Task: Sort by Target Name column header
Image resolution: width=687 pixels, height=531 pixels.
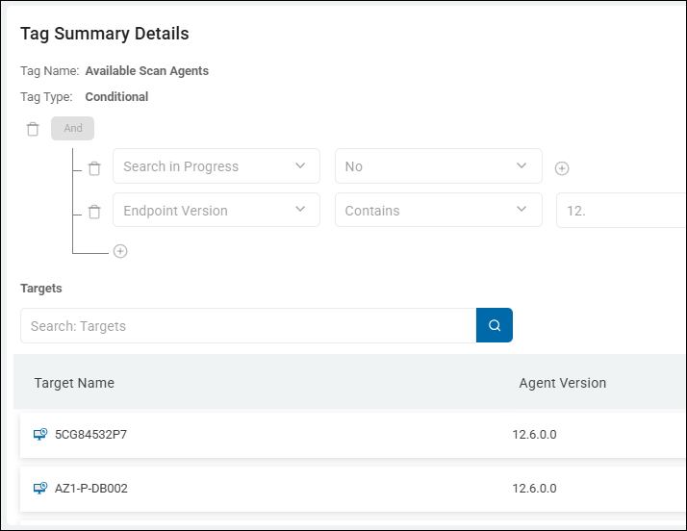Action: pyautogui.click(x=74, y=383)
